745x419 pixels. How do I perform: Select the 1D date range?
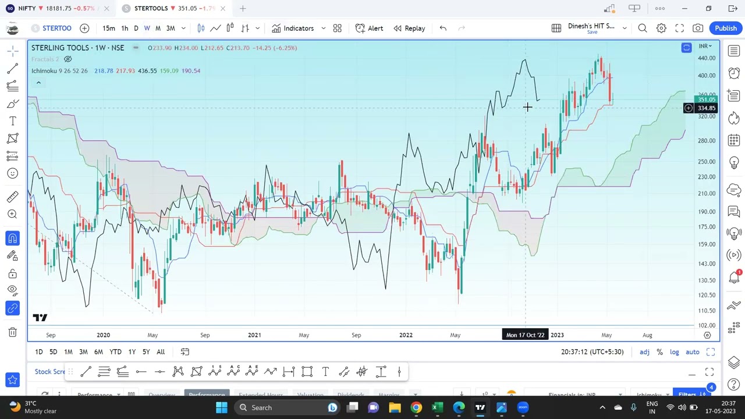(38, 351)
